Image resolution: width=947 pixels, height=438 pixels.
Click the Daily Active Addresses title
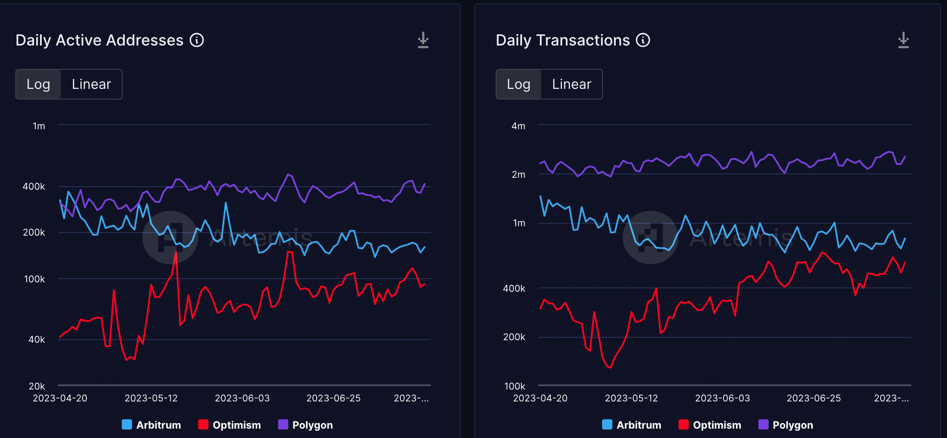99,40
